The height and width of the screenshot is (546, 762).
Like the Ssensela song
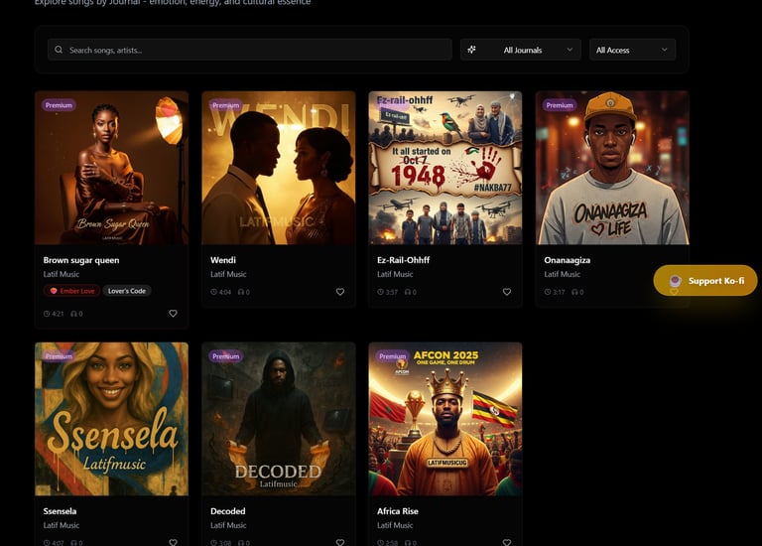173,542
